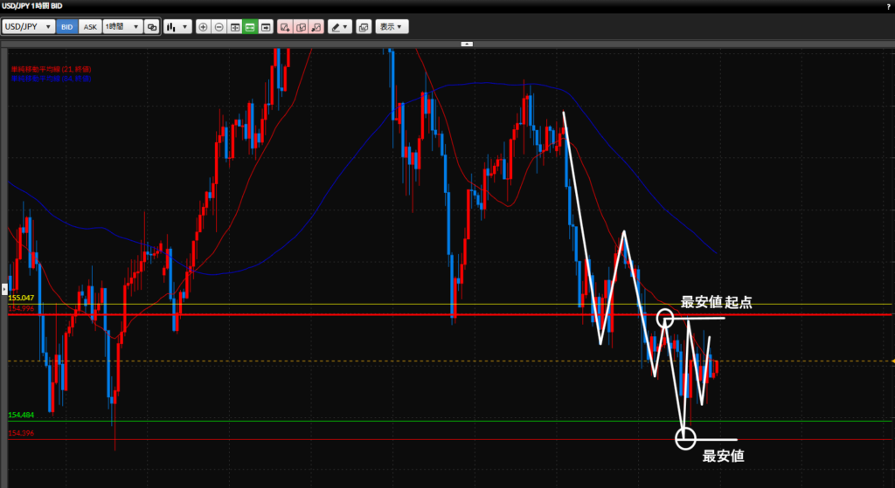Click the third pink indicator settings icon
Viewport: 895px width, 488px height.
click(316, 27)
